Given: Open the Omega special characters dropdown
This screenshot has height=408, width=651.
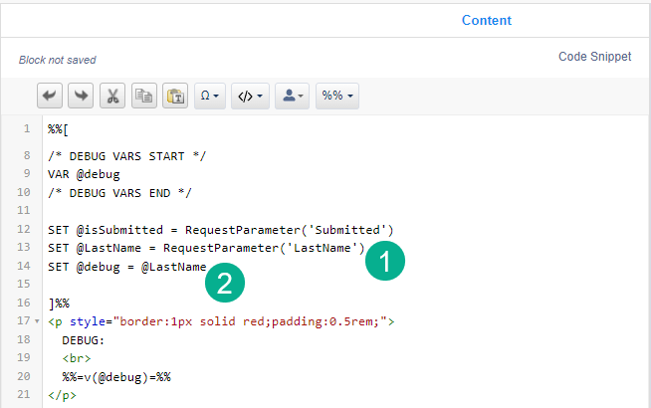Looking at the screenshot, I should pyautogui.click(x=209, y=97).
